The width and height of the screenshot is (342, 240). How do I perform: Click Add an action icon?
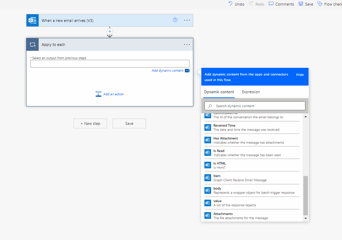pyautogui.click(x=98, y=94)
